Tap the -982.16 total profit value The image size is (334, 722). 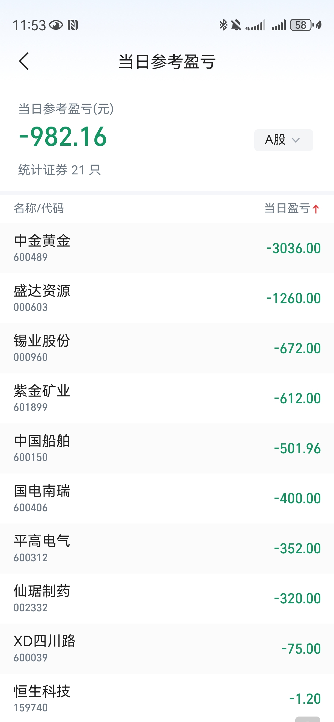click(63, 136)
